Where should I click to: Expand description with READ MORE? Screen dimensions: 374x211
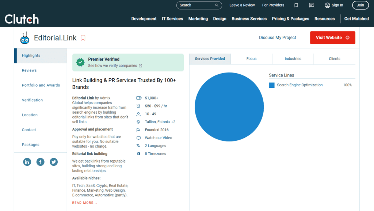[x=84, y=203]
